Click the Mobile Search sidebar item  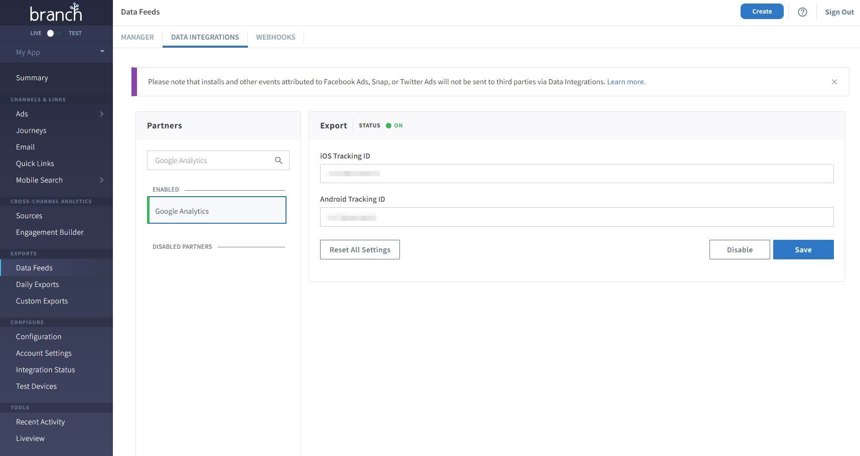(x=39, y=180)
